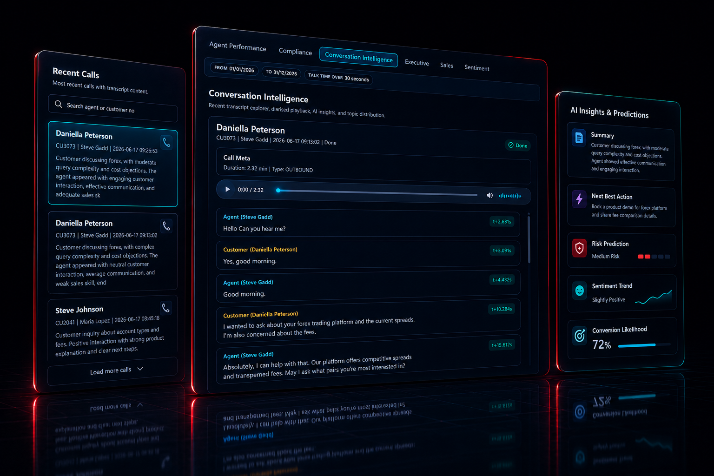
Task: Click the audio waveform indicator icon
Action: [x=510, y=196]
